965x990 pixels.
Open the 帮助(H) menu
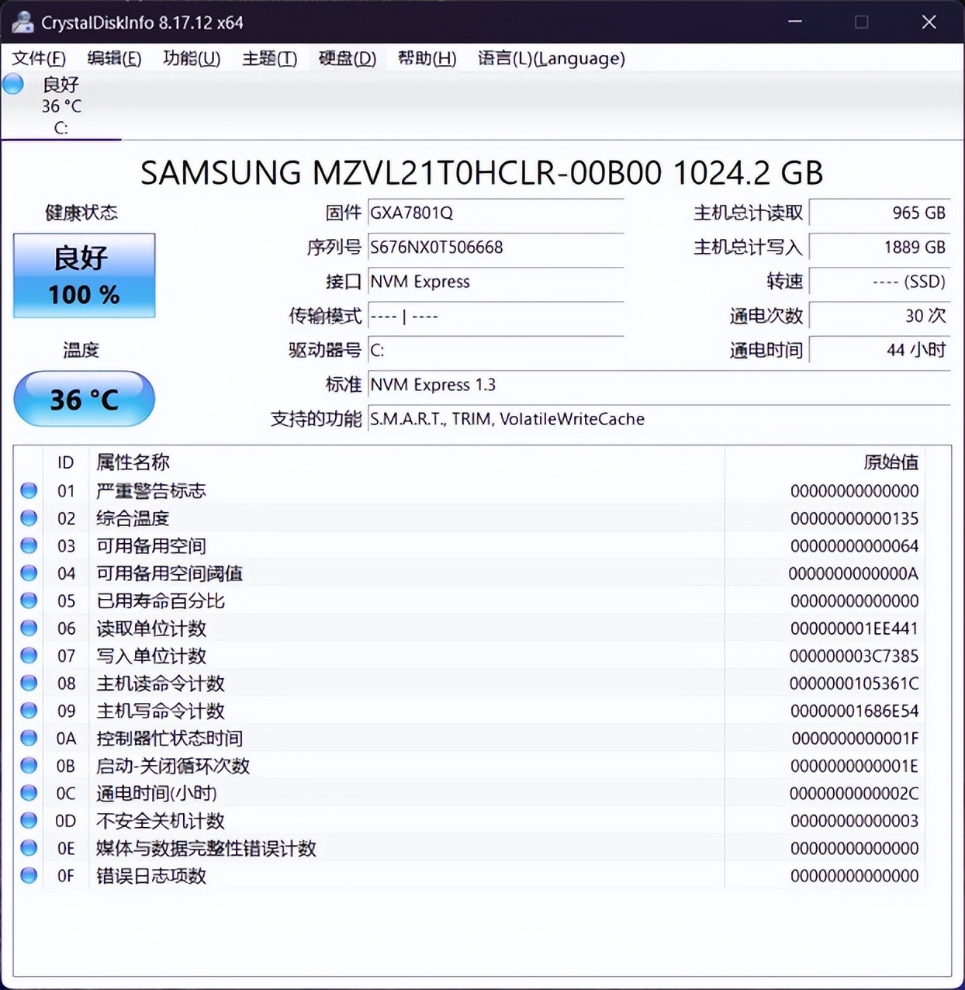427,58
